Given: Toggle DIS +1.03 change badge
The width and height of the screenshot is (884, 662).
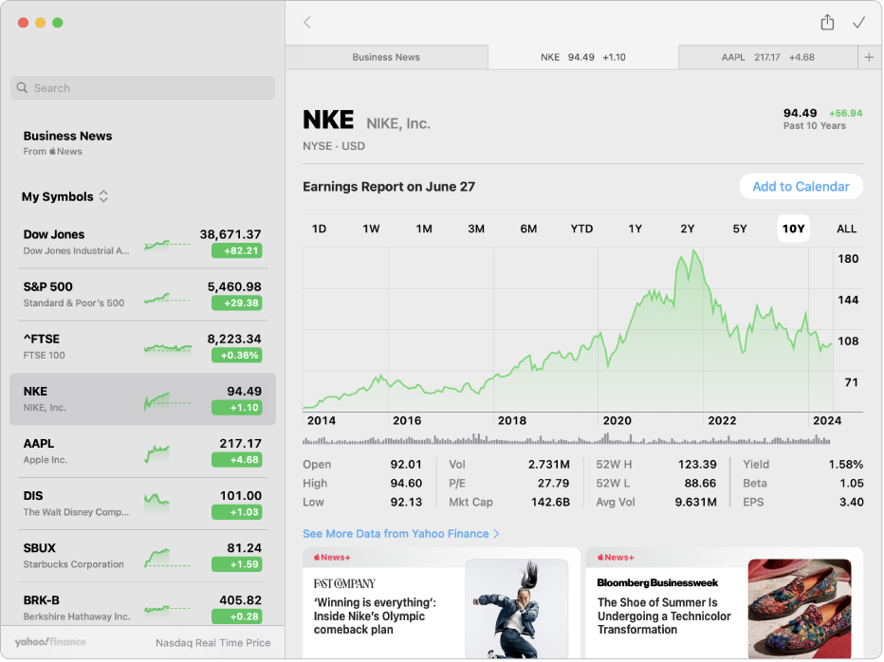Looking at the screenshot, I should click(237, 512).
